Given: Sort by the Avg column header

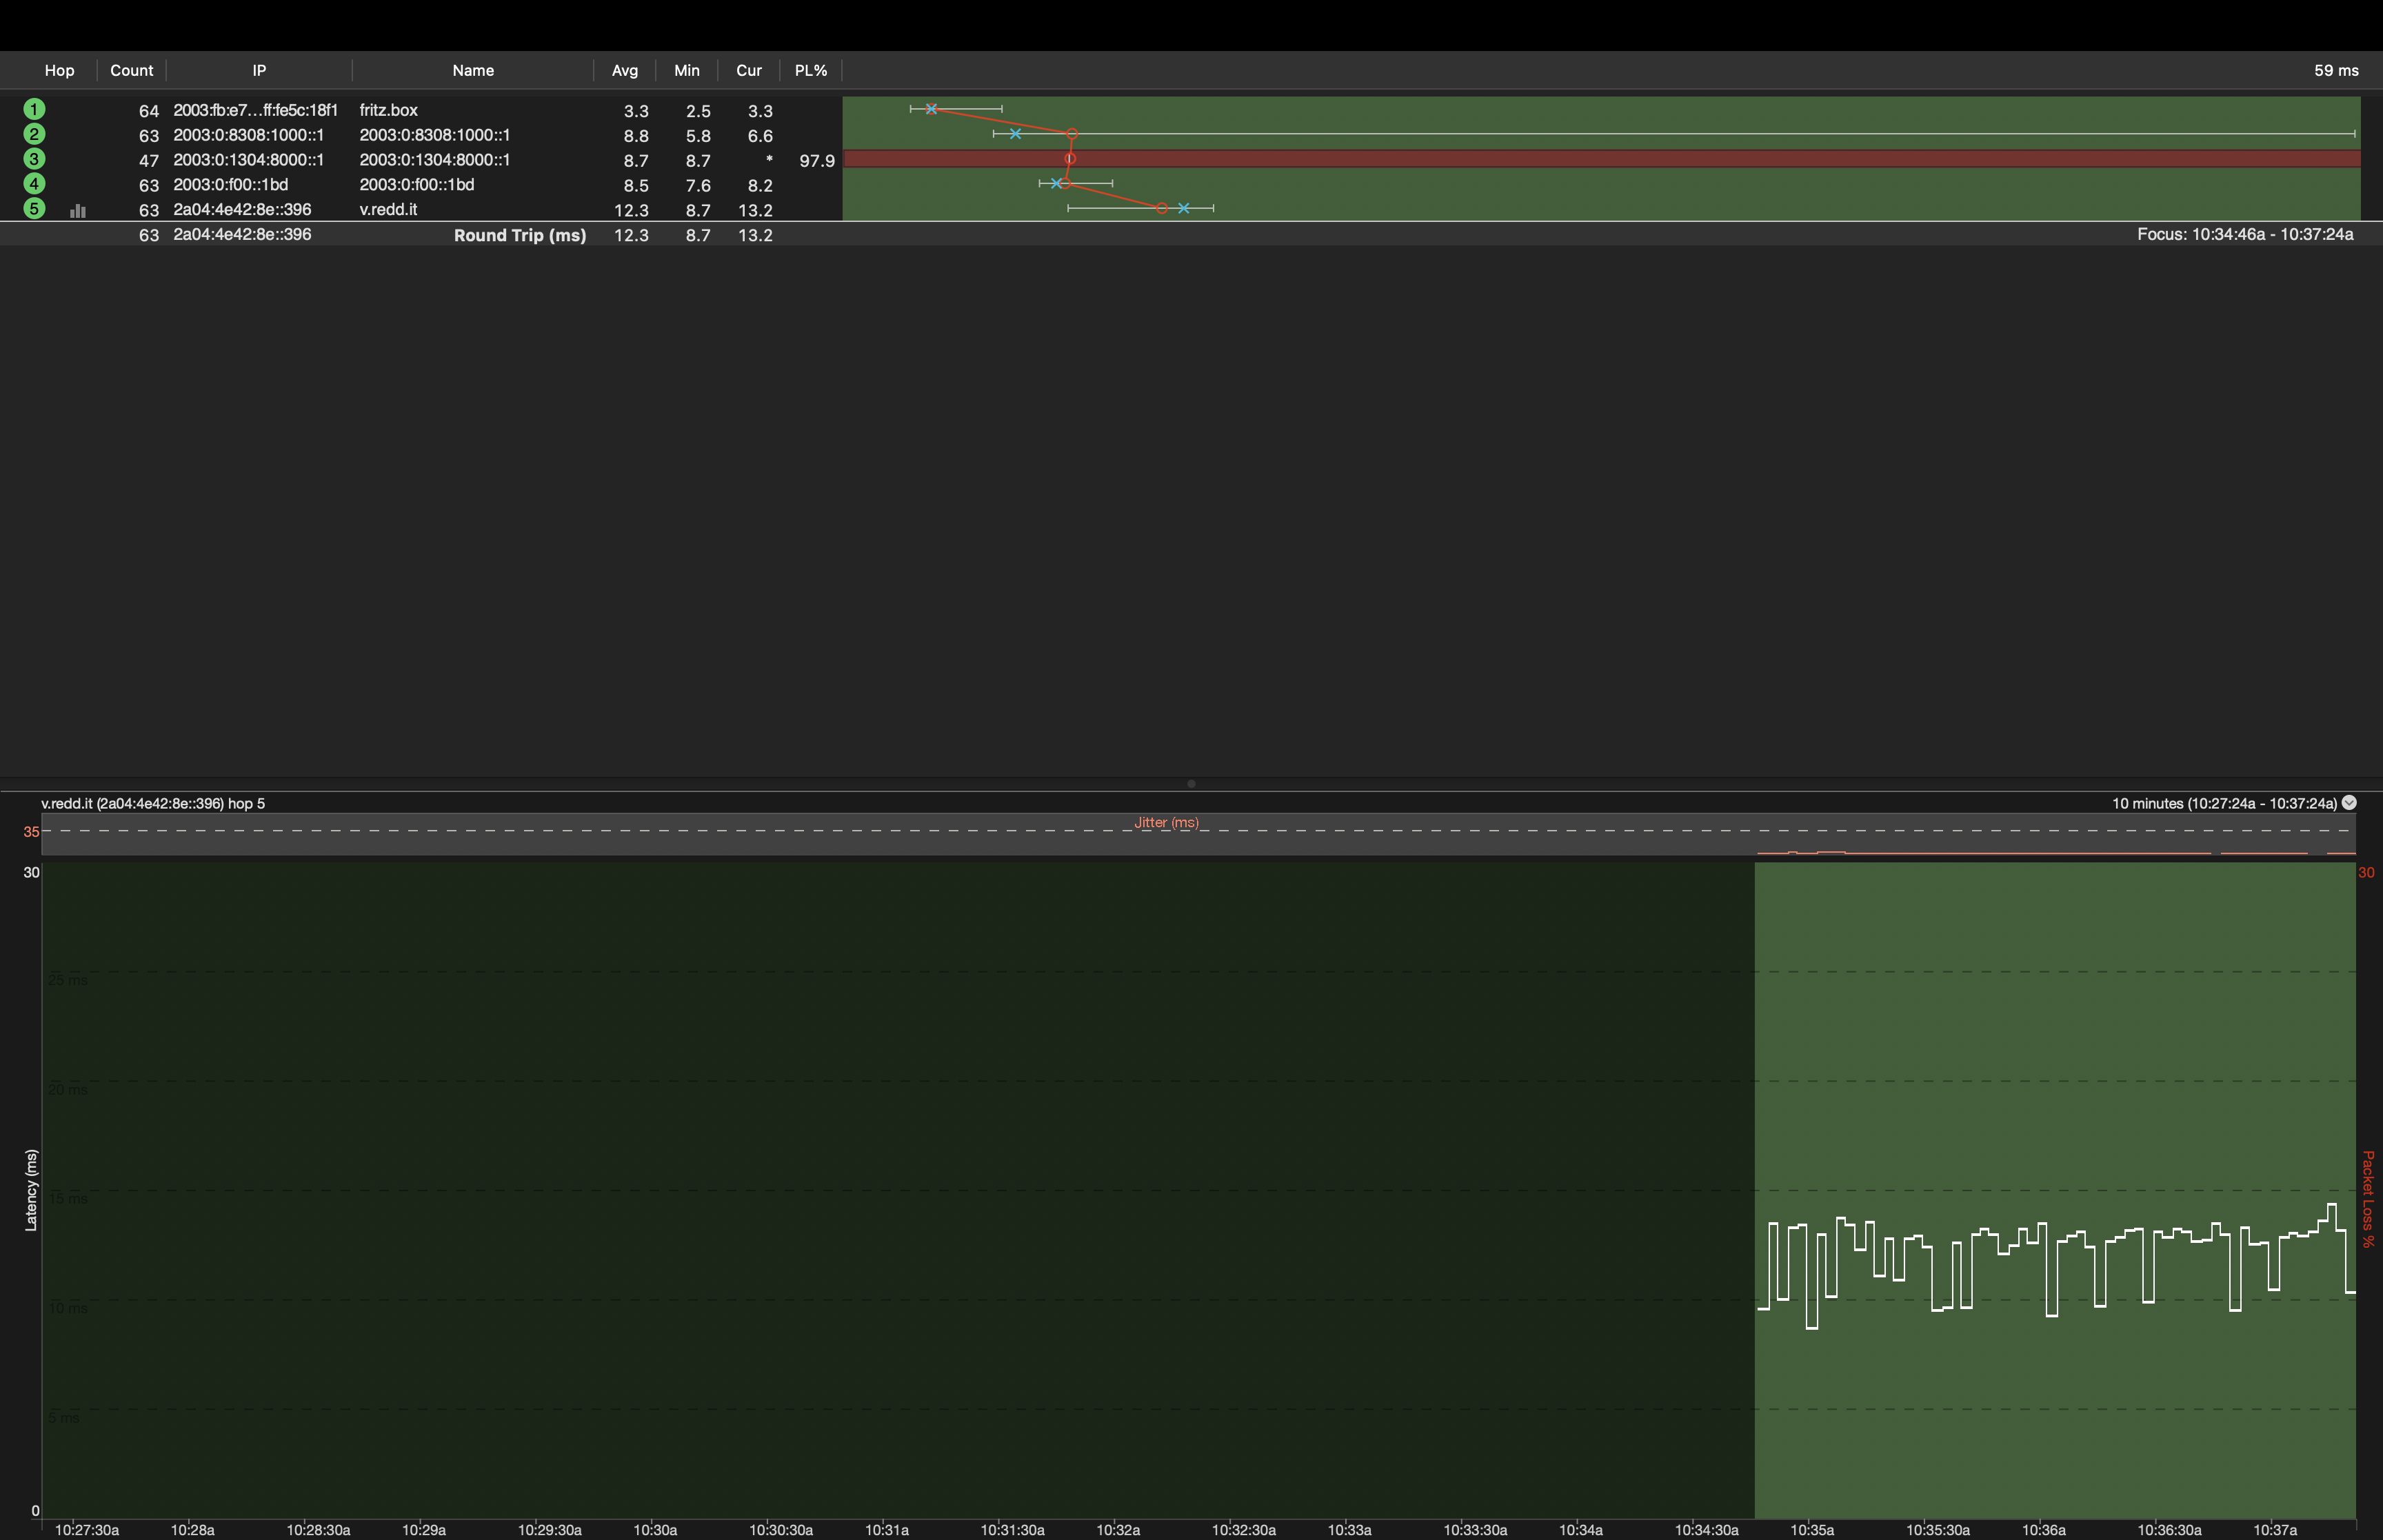Looking at the screenshot, I should 624,70.
